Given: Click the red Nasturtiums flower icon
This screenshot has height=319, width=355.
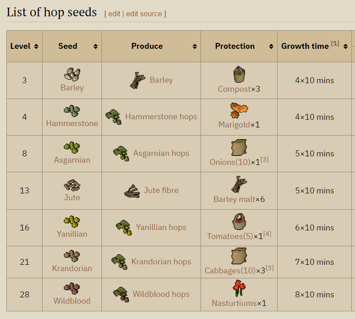Looking at the screenshot, I should coord(239,288).
